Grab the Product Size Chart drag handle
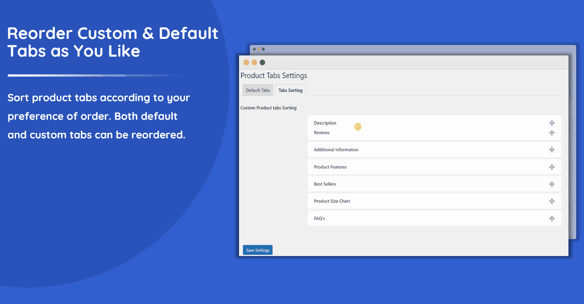The height and width of the screenshot is (304, 584). (552, 201)
